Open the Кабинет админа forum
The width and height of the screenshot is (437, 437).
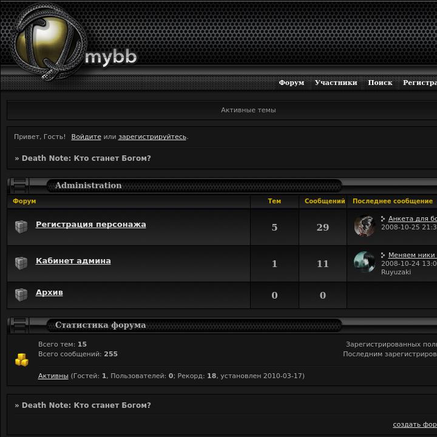(x=73, y=261)
